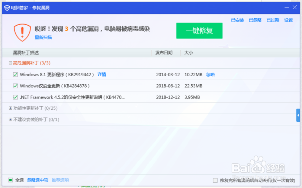The width and height of the screenshot is (302, 188).
Task: Select the Windows仅安全更新 (KB4284878) row text
Action: tap(55, 86)
